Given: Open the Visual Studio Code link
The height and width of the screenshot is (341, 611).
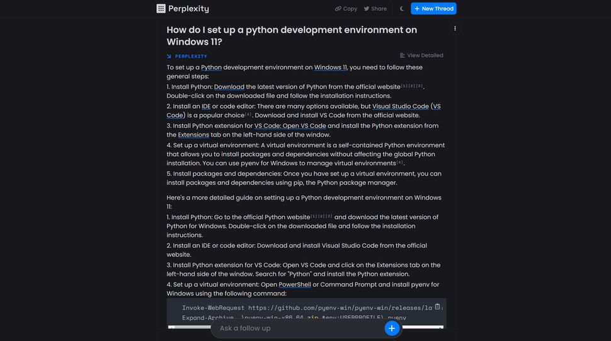Looking at the screenshot, I should pos(400,106).
